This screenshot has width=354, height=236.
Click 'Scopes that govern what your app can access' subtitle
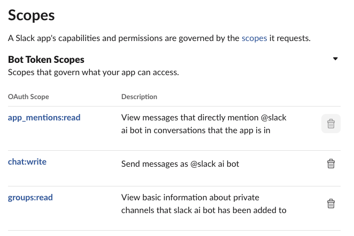[93, 72]
